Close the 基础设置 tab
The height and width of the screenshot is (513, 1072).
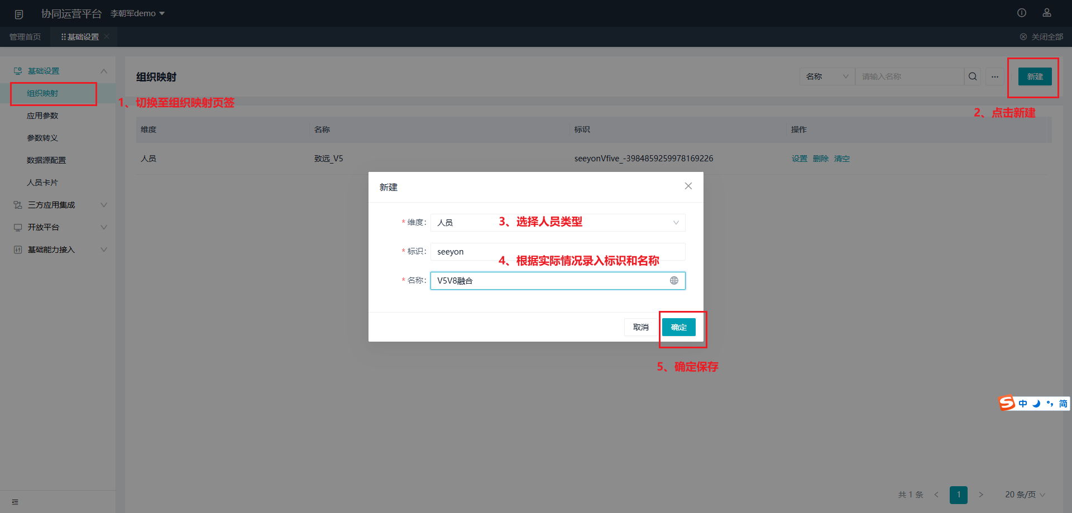tap(107, 36)
